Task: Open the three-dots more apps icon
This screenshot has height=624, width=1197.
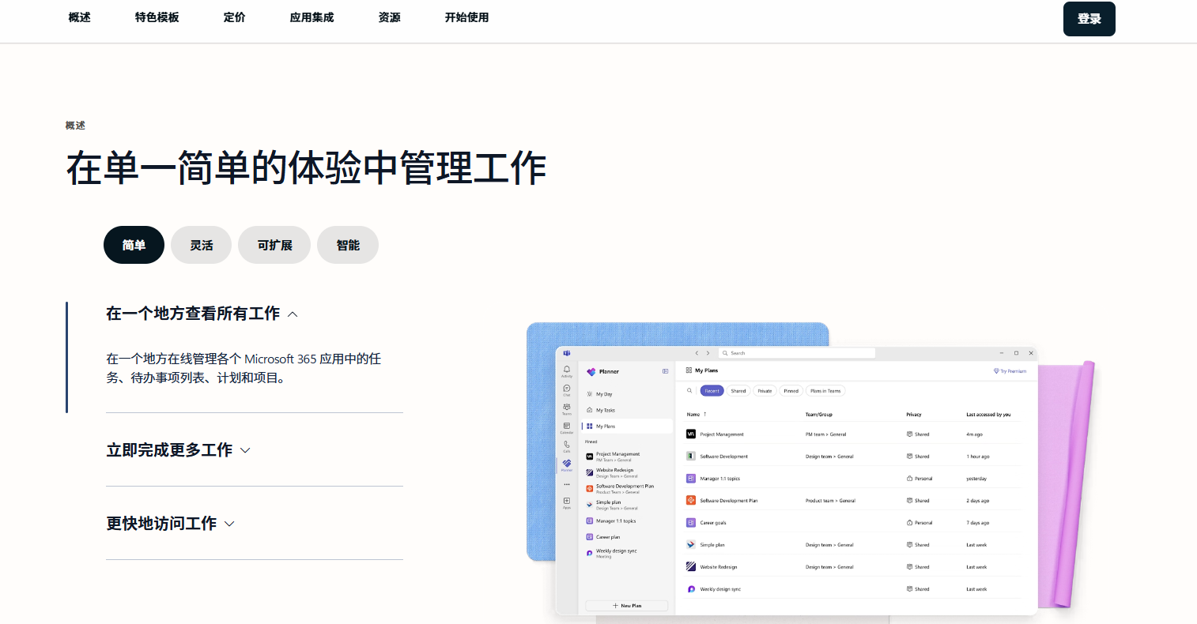Action: click(567, 484)
